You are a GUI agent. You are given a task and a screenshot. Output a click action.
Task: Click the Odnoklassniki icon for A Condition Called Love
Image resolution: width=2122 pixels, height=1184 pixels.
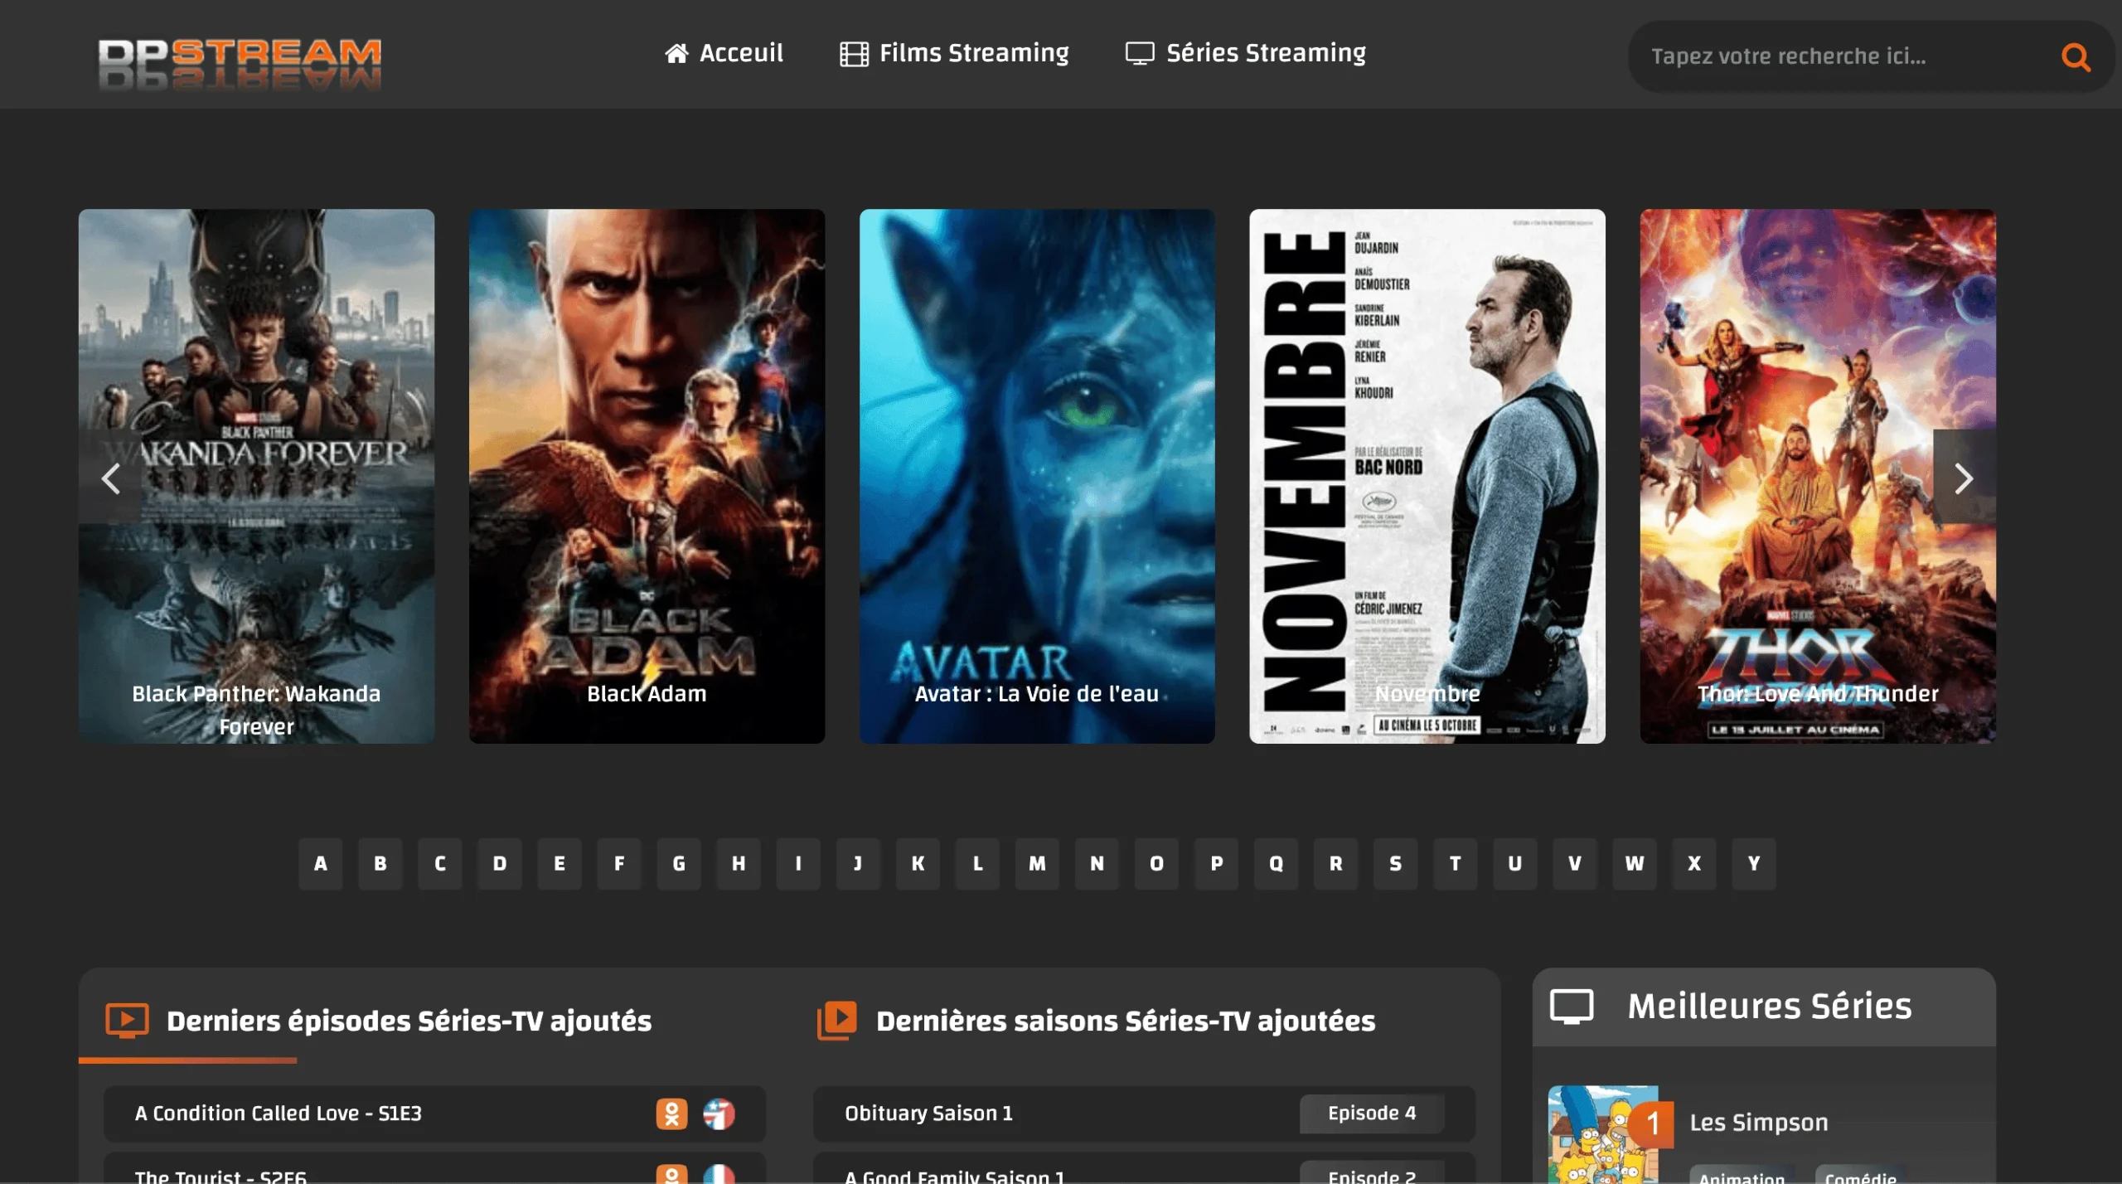pyautogui.click(x=673, y=1114)
